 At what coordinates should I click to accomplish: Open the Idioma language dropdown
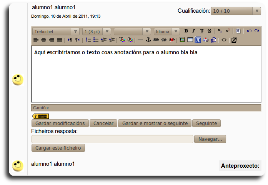166,32
